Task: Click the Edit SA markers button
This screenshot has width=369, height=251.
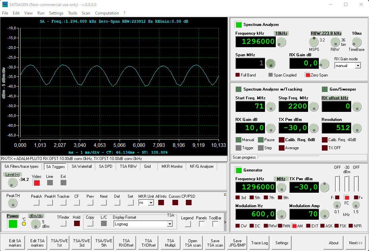Action: coord(15,243)
